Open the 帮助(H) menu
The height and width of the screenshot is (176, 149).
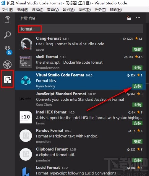point(116,10)
